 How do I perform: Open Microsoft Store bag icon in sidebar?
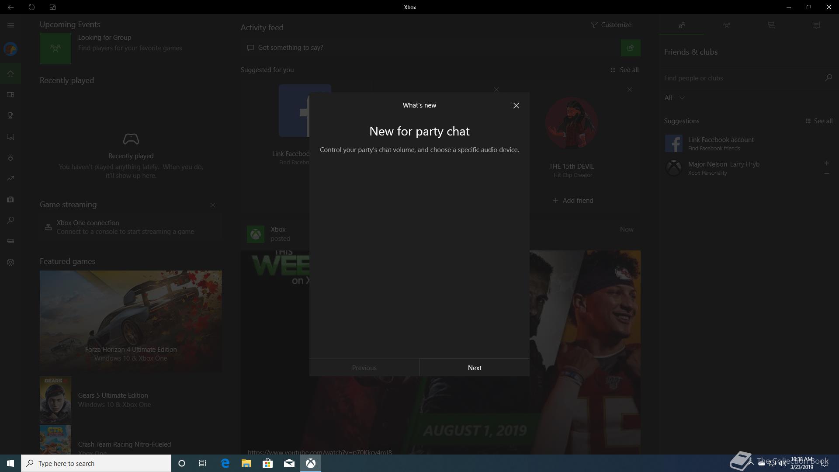coord(10,199)
